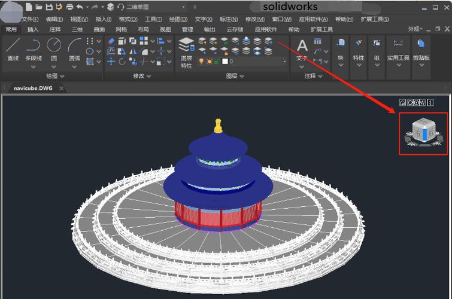Viewport: 452px width, 299px height.
Task: Click the ellipse tool in 绘图 panel
Action: (90, 51)
